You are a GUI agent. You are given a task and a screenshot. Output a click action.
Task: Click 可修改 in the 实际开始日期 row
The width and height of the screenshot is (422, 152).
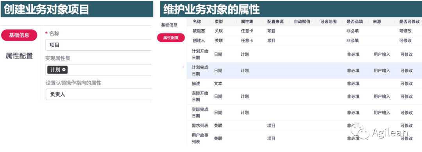pos(406,96)
